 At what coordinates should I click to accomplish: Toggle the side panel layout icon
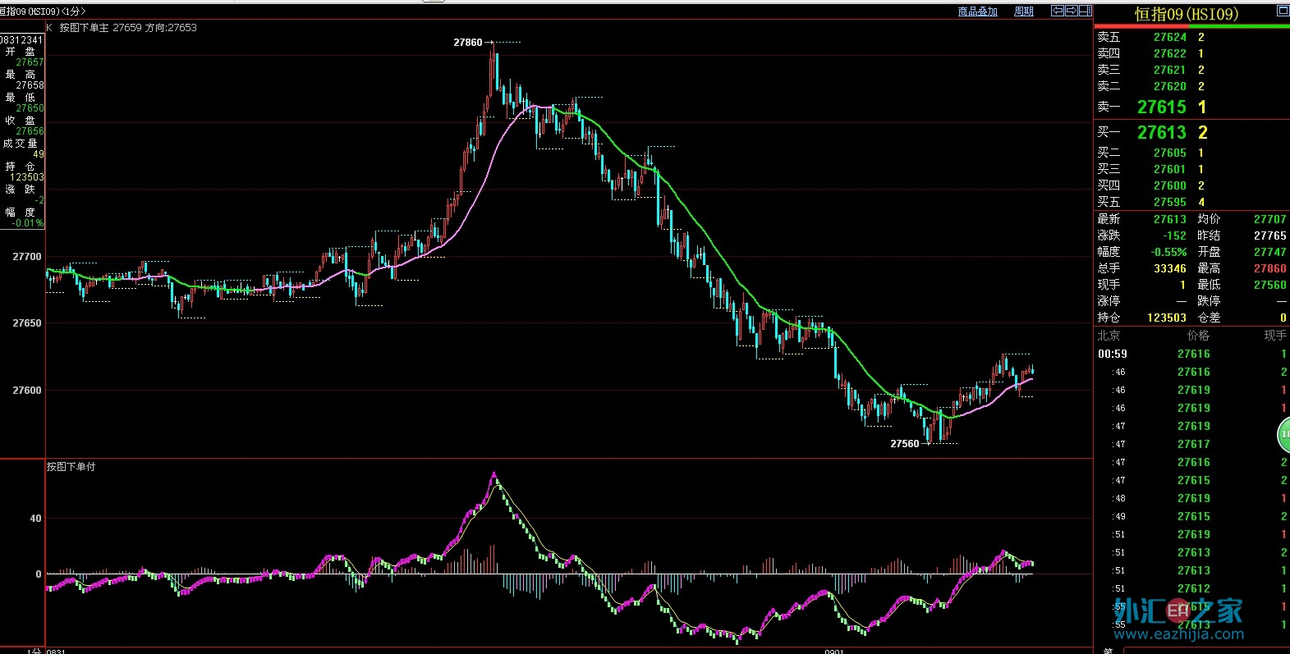tap(1085, 11)
